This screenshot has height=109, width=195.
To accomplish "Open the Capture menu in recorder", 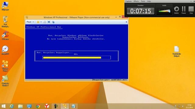I will coord(129,1).
